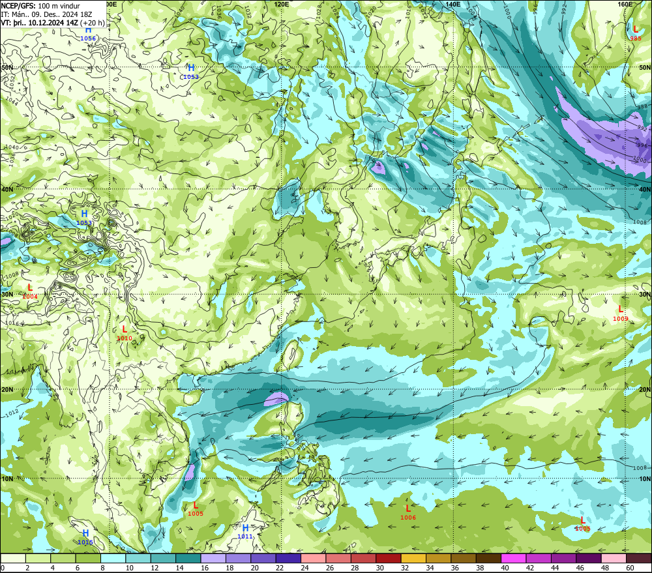
Task: Click the 120E longitude label
Action: tap(282, 4)
